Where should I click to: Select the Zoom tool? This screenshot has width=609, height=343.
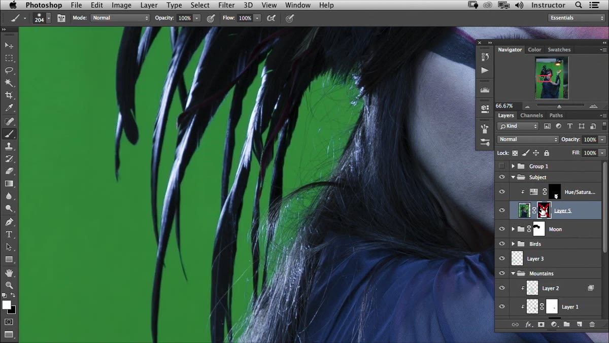[x=9, y=285]
